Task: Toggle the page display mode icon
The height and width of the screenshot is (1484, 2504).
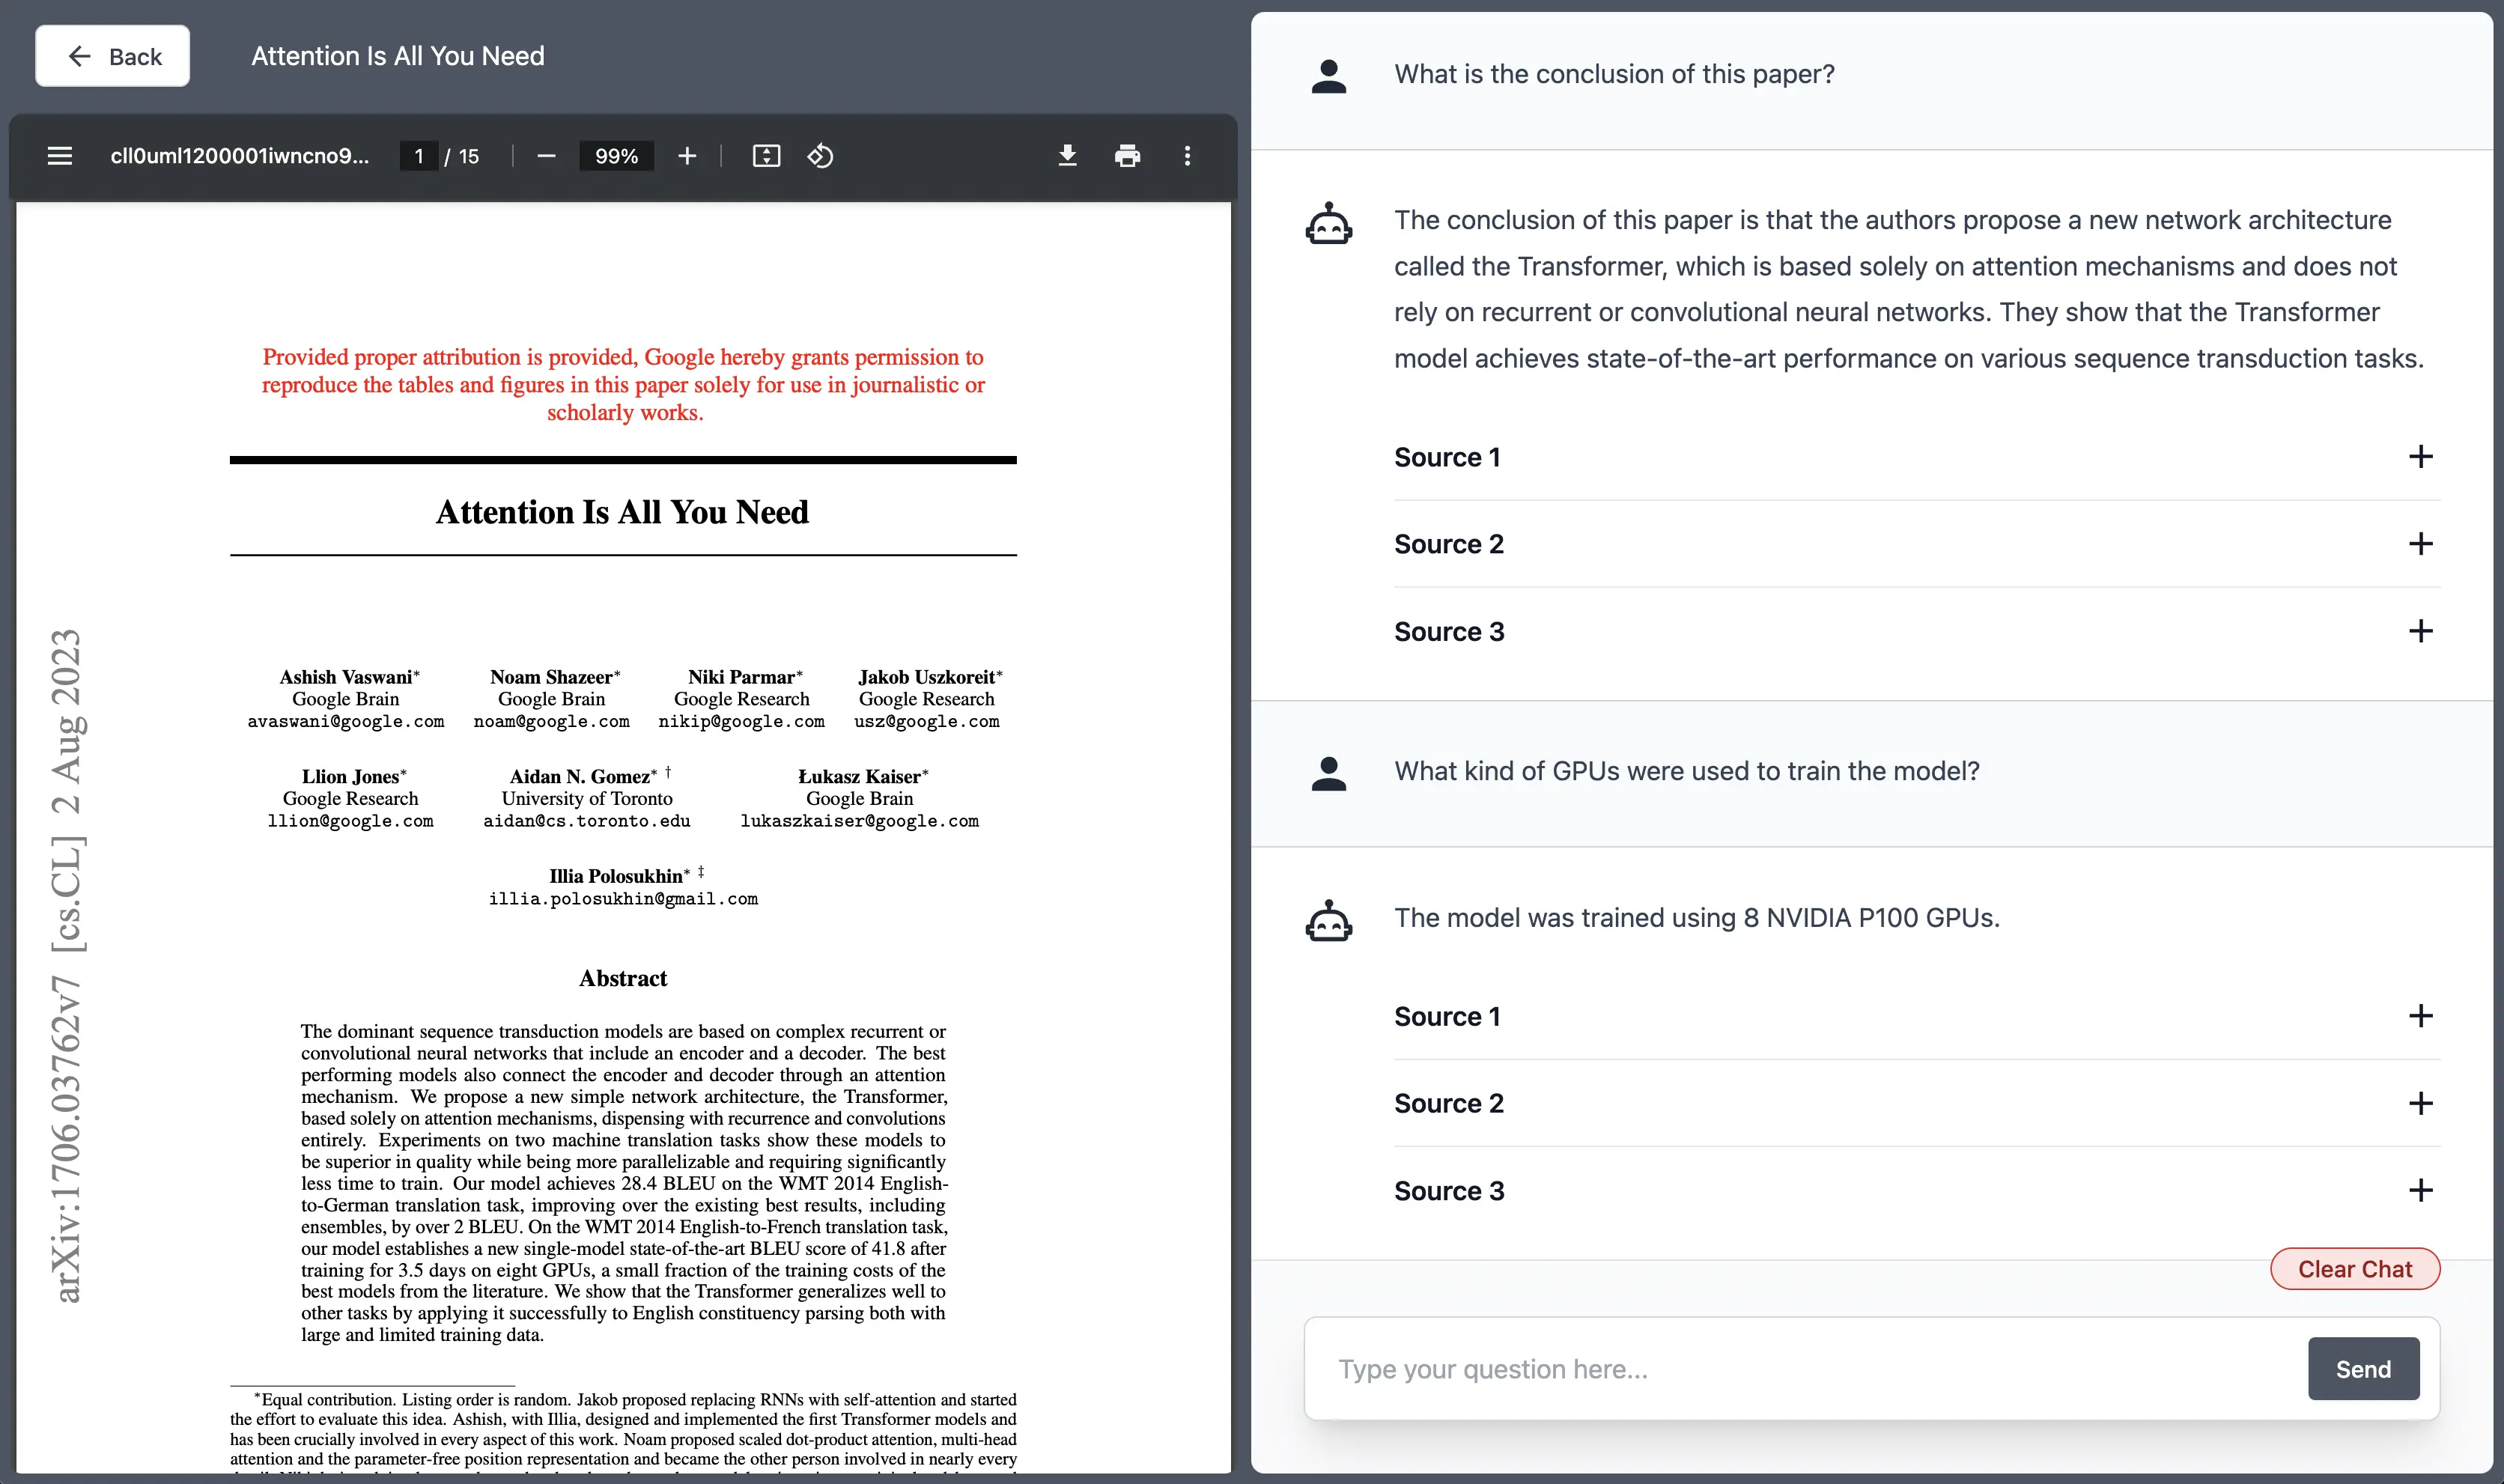Action: (765, 156)
